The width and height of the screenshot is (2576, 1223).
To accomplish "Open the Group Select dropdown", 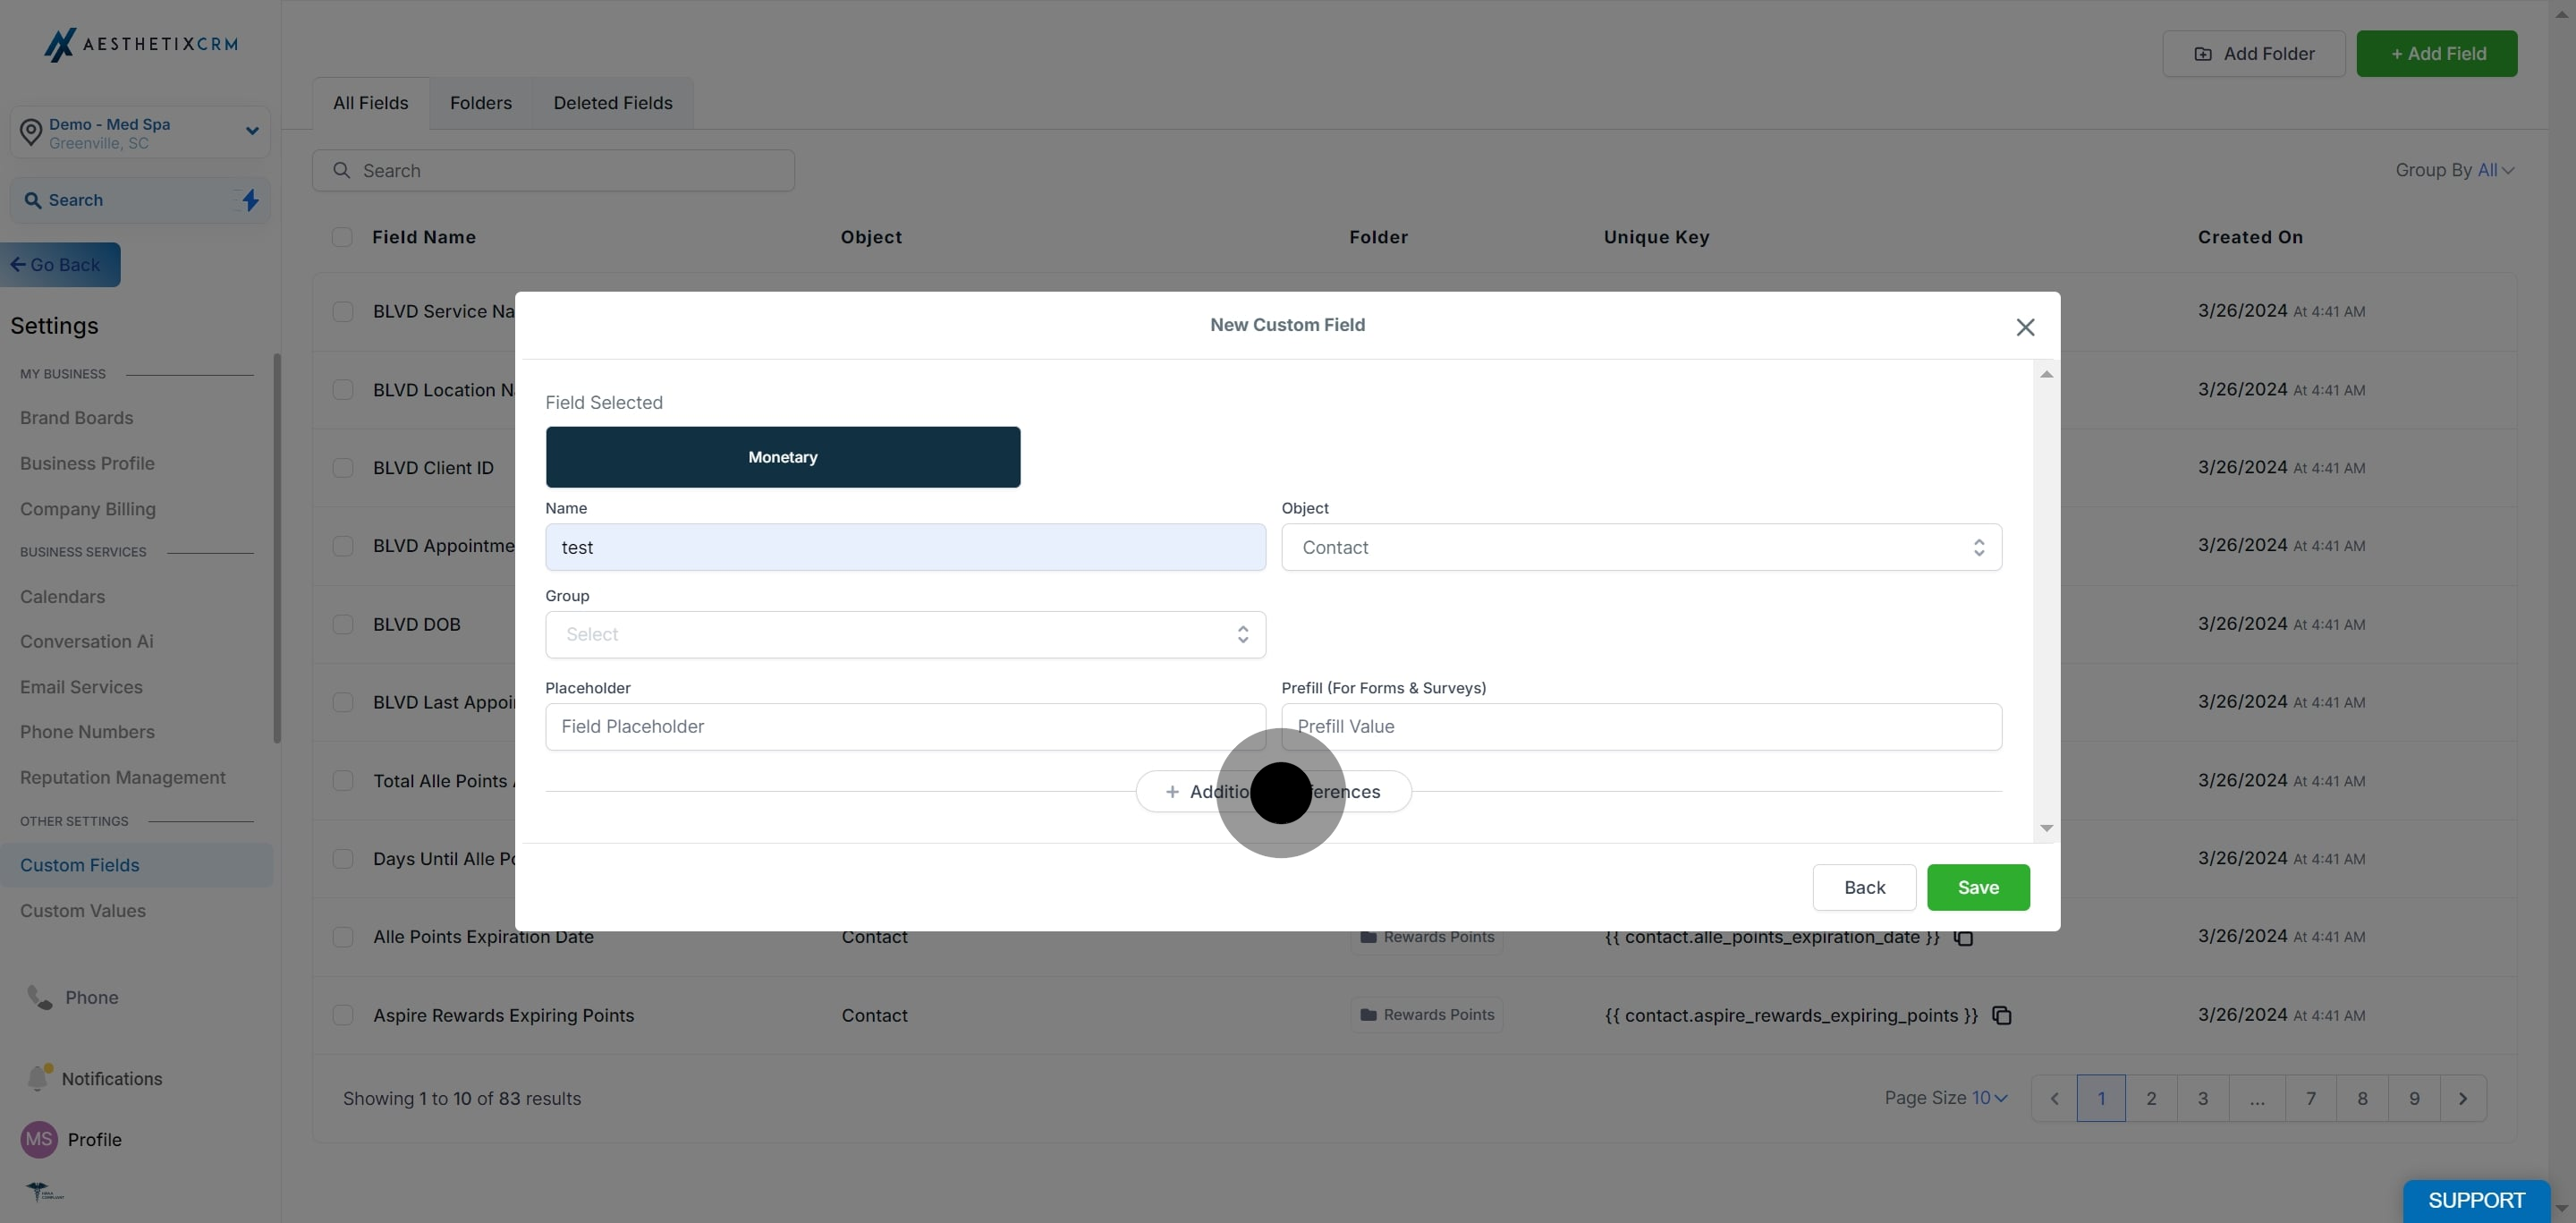I will 905,634.
